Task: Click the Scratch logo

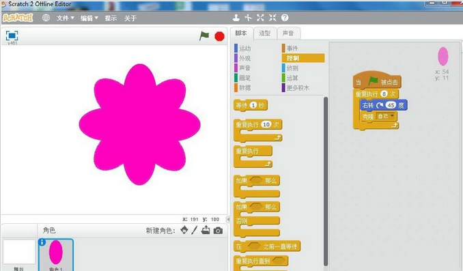Action: (x=18, y=18)
